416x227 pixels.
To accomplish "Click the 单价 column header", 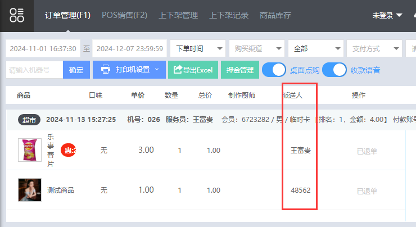I will [x=138, y=95].
